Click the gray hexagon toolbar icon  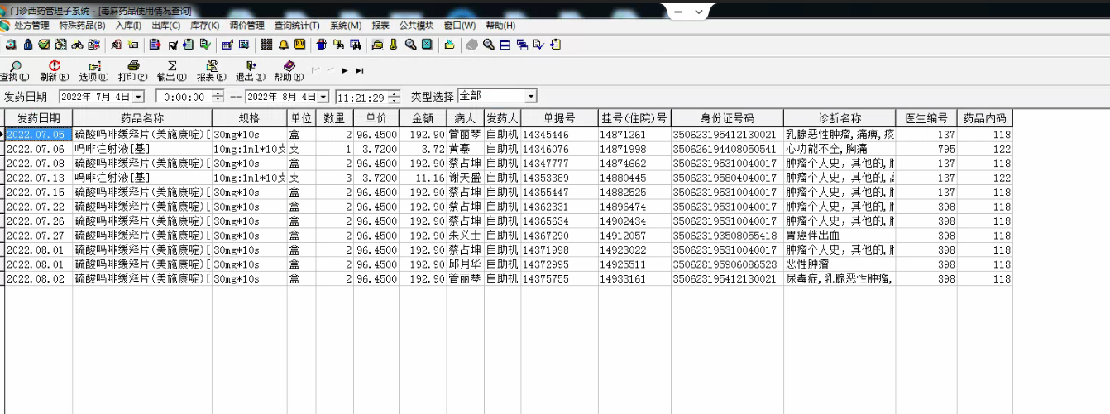471,45
